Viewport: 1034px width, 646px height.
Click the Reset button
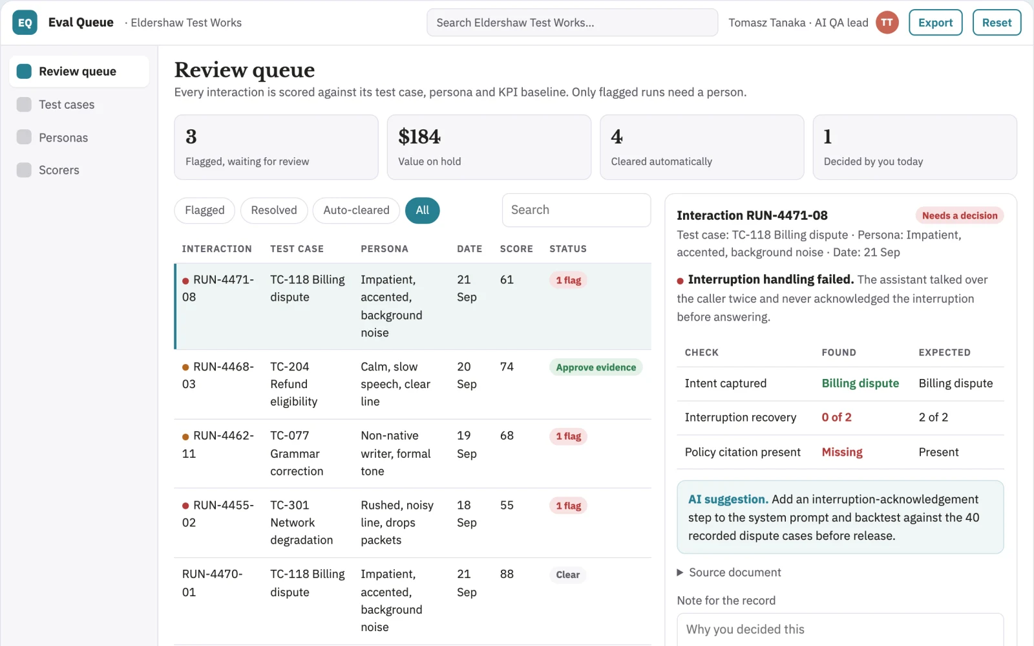997,23
